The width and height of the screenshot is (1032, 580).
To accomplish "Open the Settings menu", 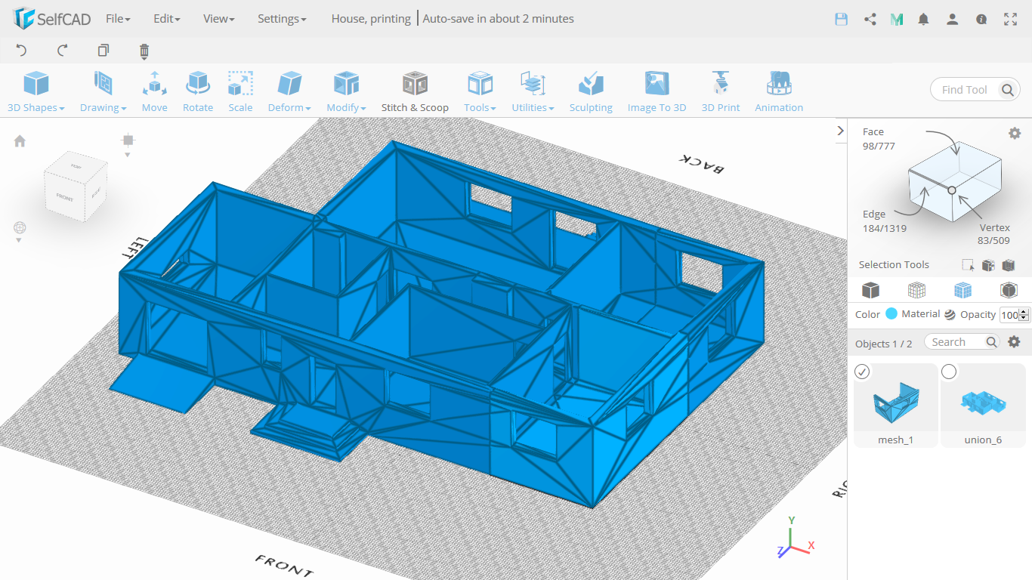I will point(282,19).
